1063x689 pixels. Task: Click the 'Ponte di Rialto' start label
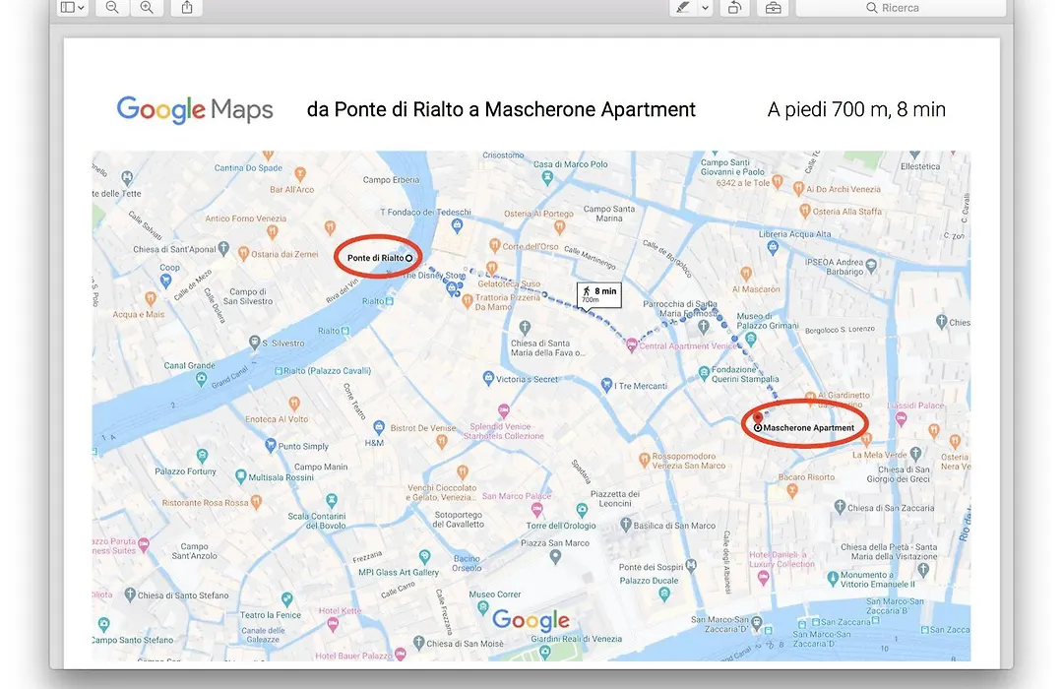click(376, 258)
